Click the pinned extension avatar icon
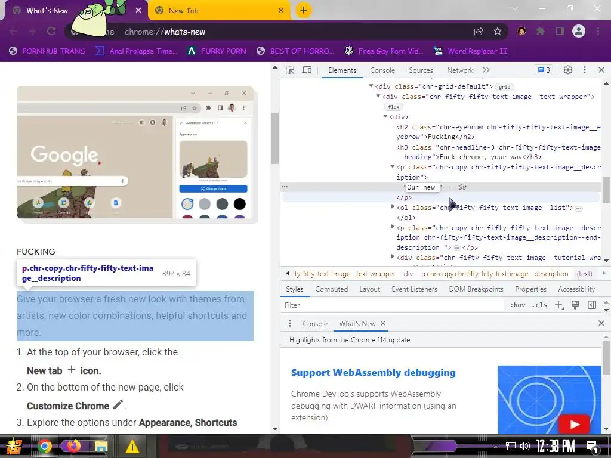The width and height of the screenshot is (611, 458). 521,31
